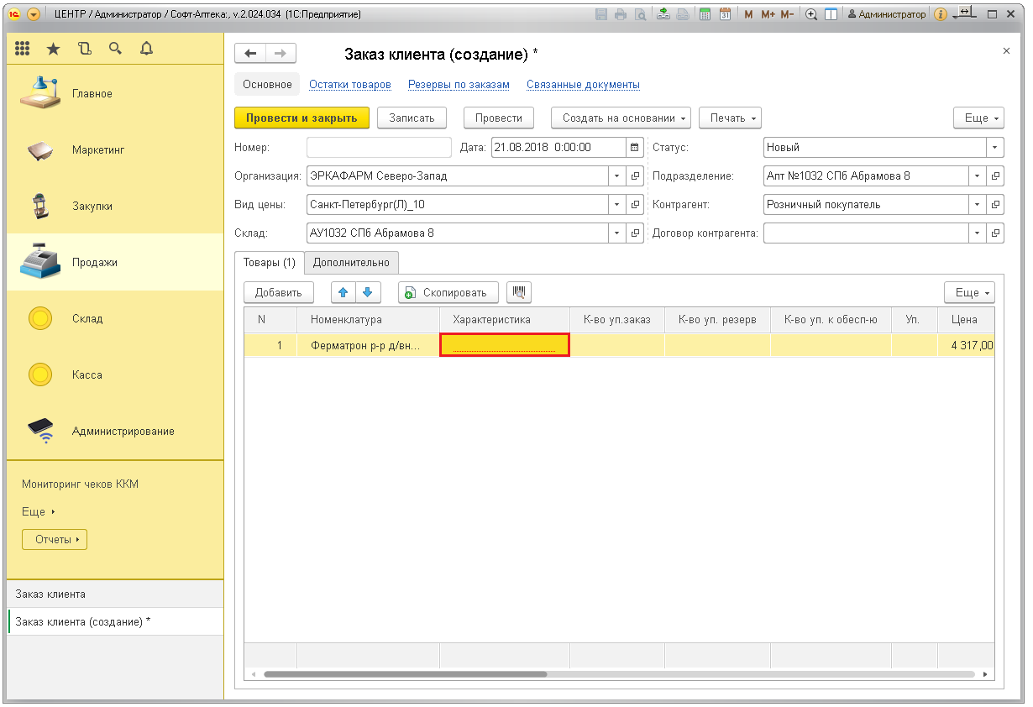Screen dimensions: 1033x707
Task: Open the favorites star in sidebar
Action: tap(53, 49)
